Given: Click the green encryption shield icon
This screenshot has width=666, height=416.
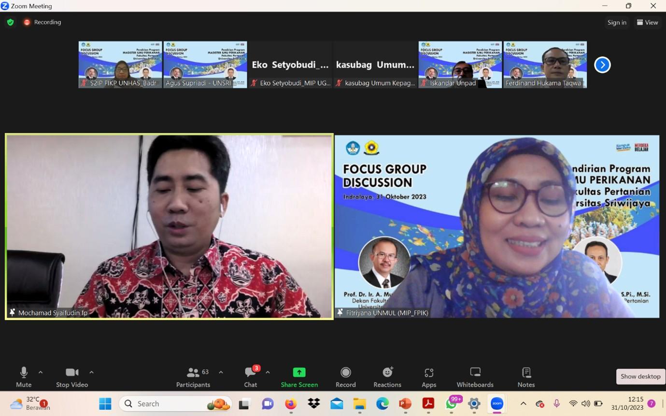Looking at the screenshot, I should 11,22.
